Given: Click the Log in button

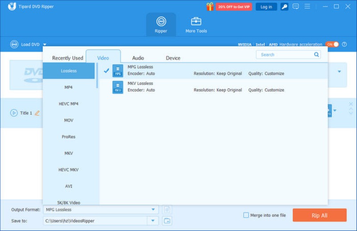Looking at the screenshot, I should coord(266,7).
